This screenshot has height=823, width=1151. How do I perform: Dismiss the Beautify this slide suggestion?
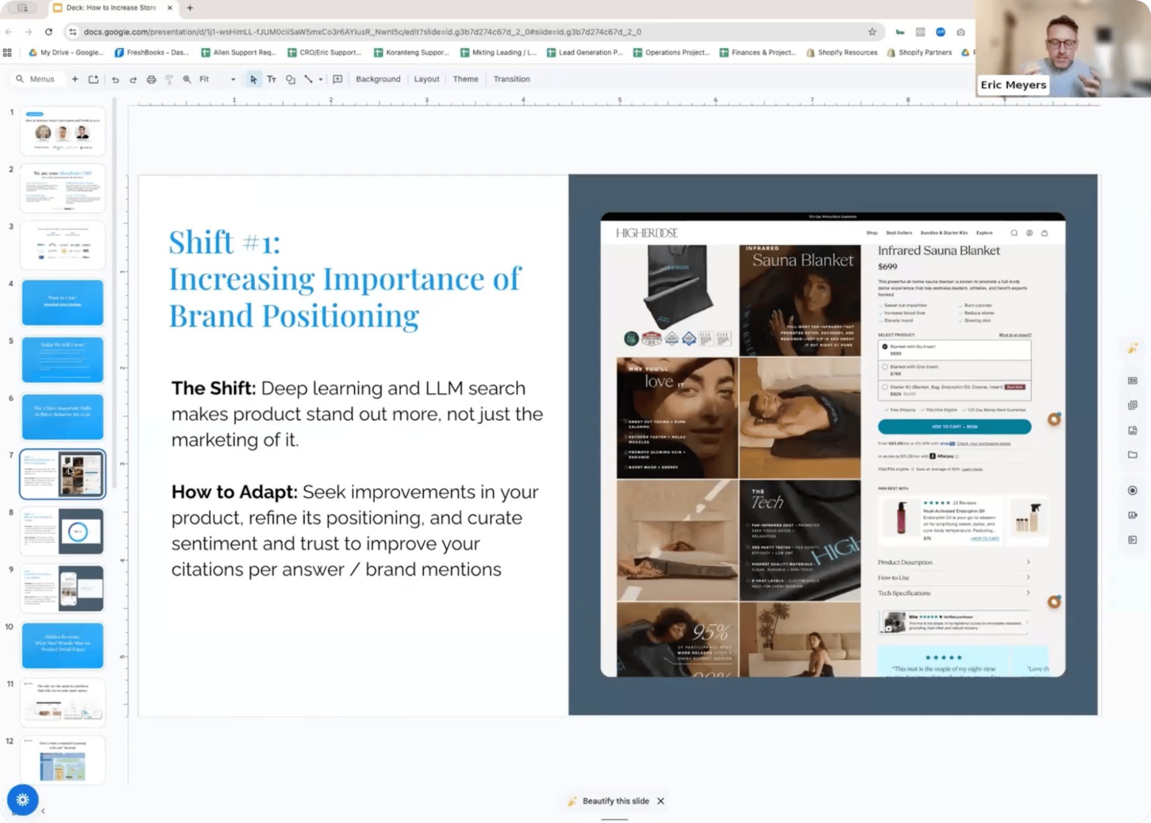[661, 801]
